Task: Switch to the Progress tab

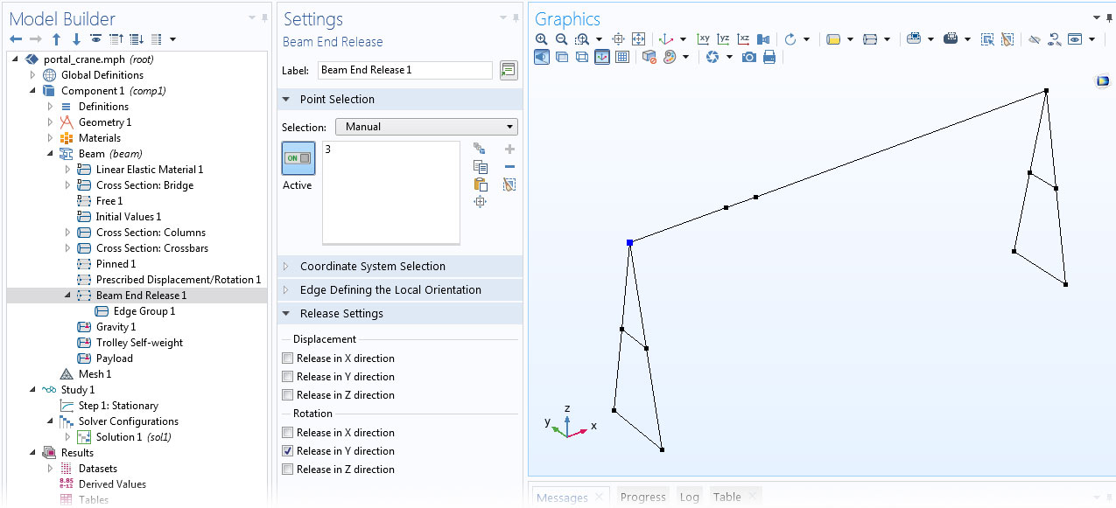Action: 642,497
